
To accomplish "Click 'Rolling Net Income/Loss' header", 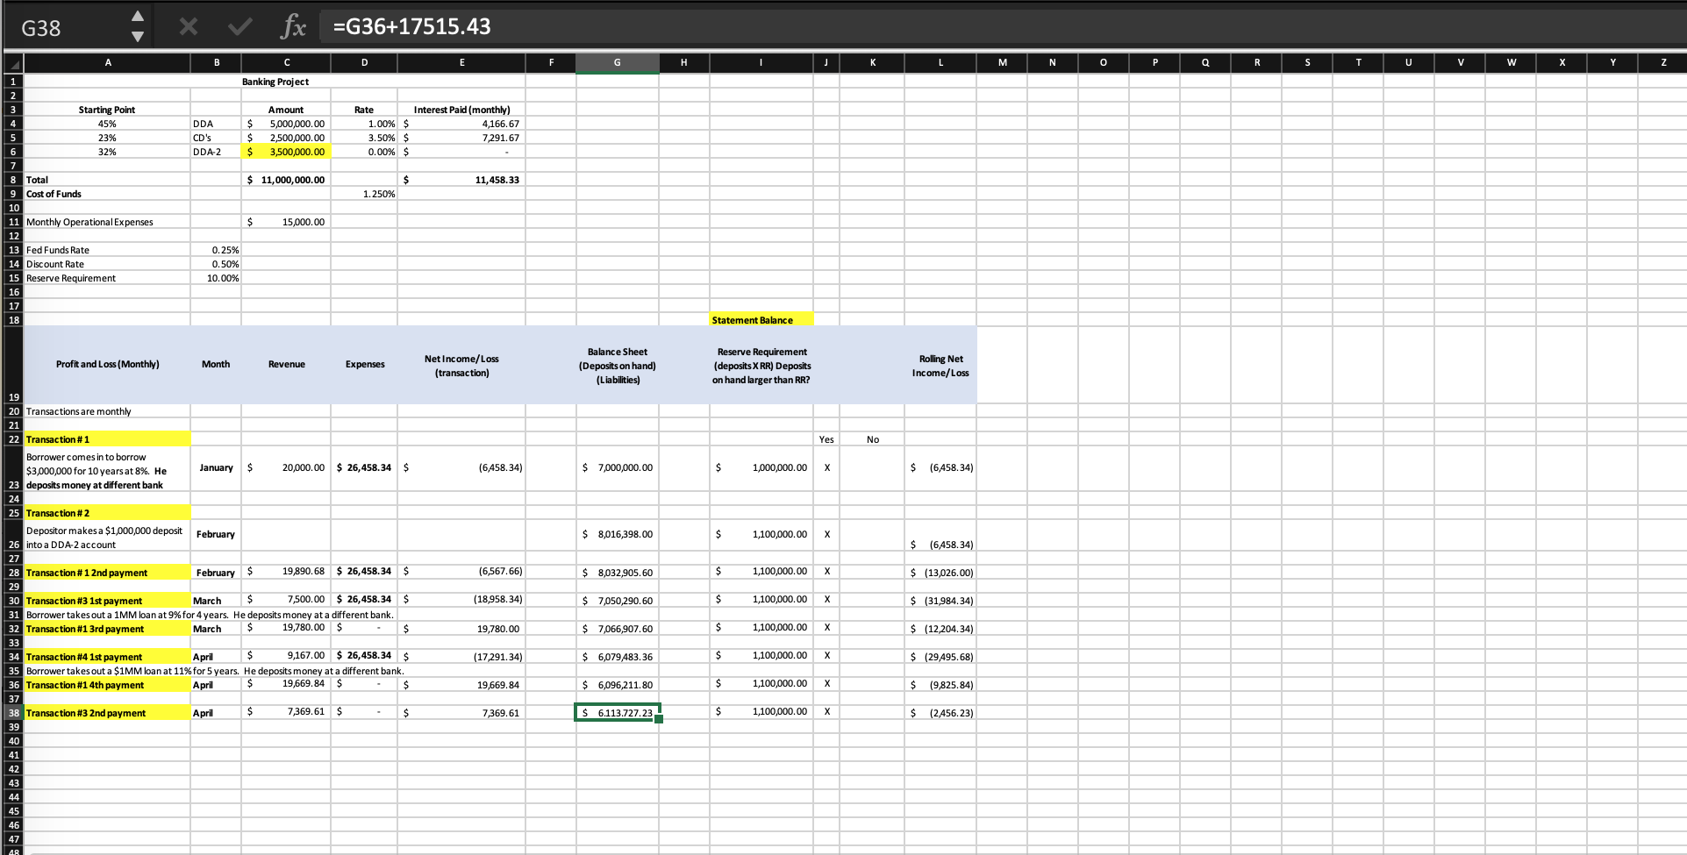I will click(940, 366).
